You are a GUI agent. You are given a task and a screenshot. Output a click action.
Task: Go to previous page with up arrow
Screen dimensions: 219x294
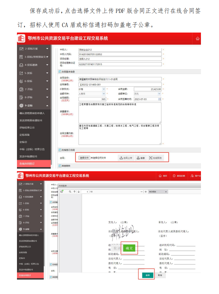point(74,192)
